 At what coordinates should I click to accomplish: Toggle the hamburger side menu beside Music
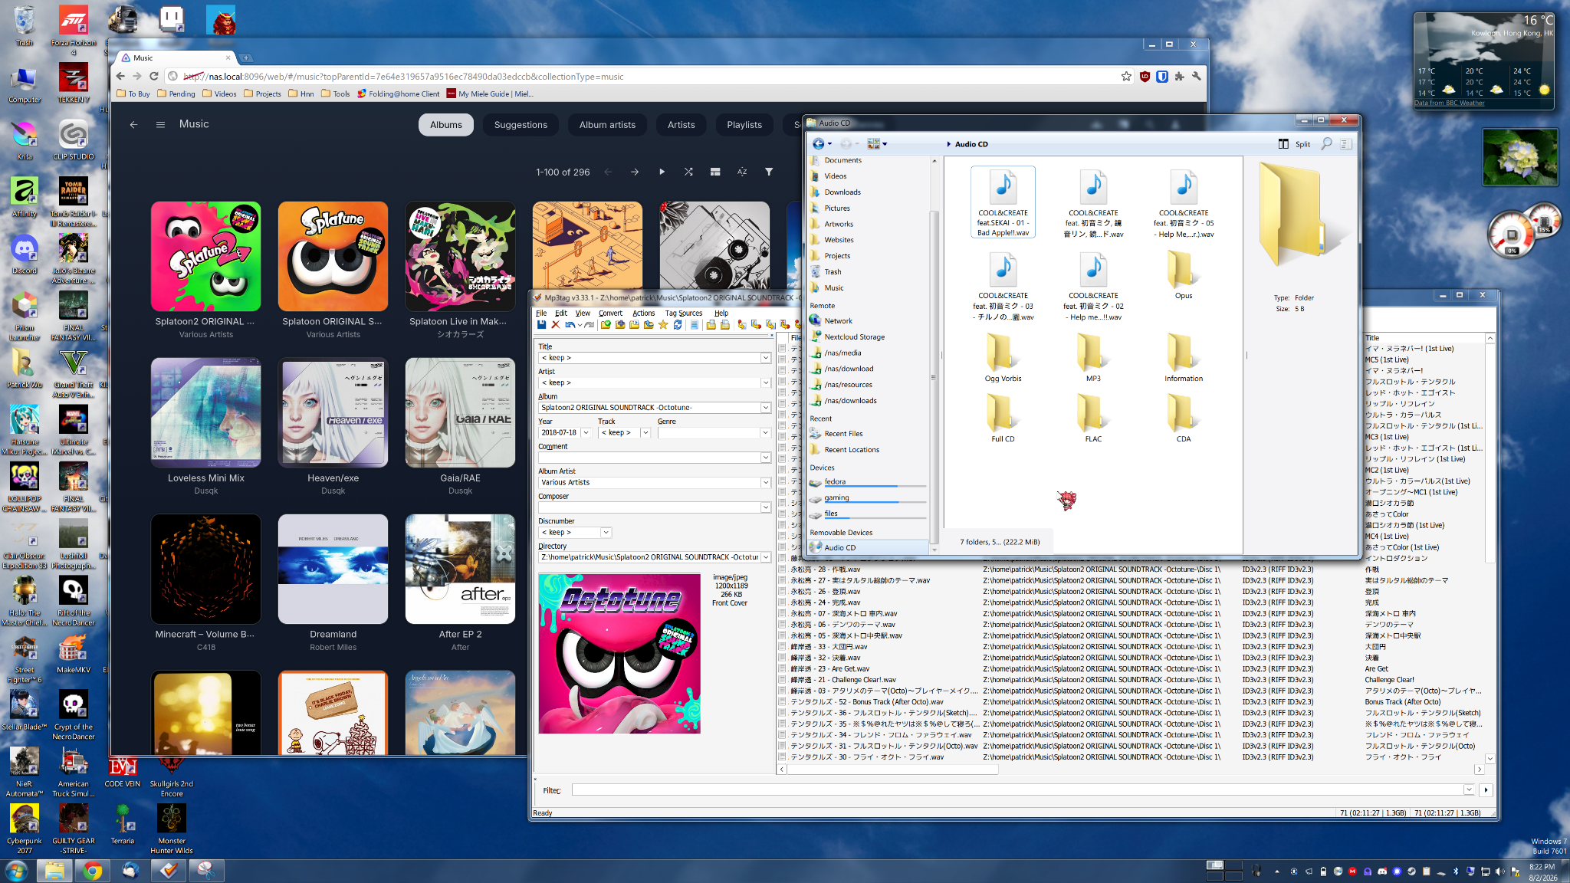[160, 124]
